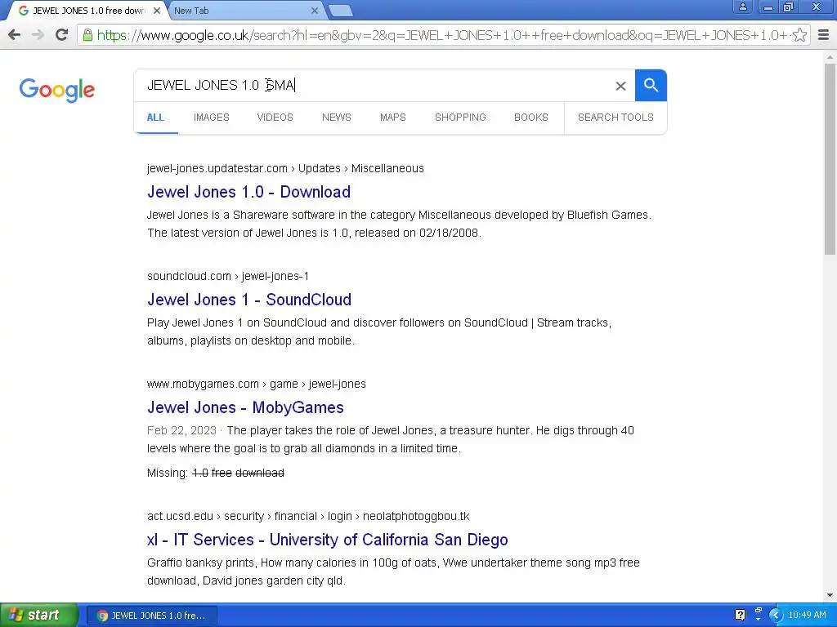The height and width of the screenshot is (627, 837).
Task: Open the Jewel Jones 1 - SoundCloud link
Action: click(249, 300)
